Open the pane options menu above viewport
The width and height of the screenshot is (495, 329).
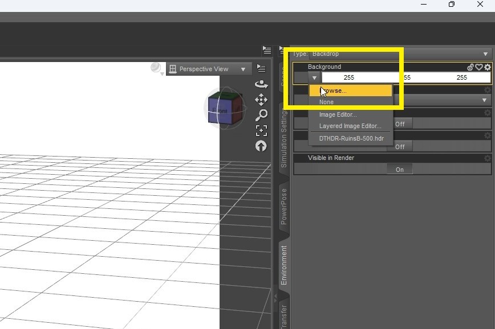tap(267, 50)
